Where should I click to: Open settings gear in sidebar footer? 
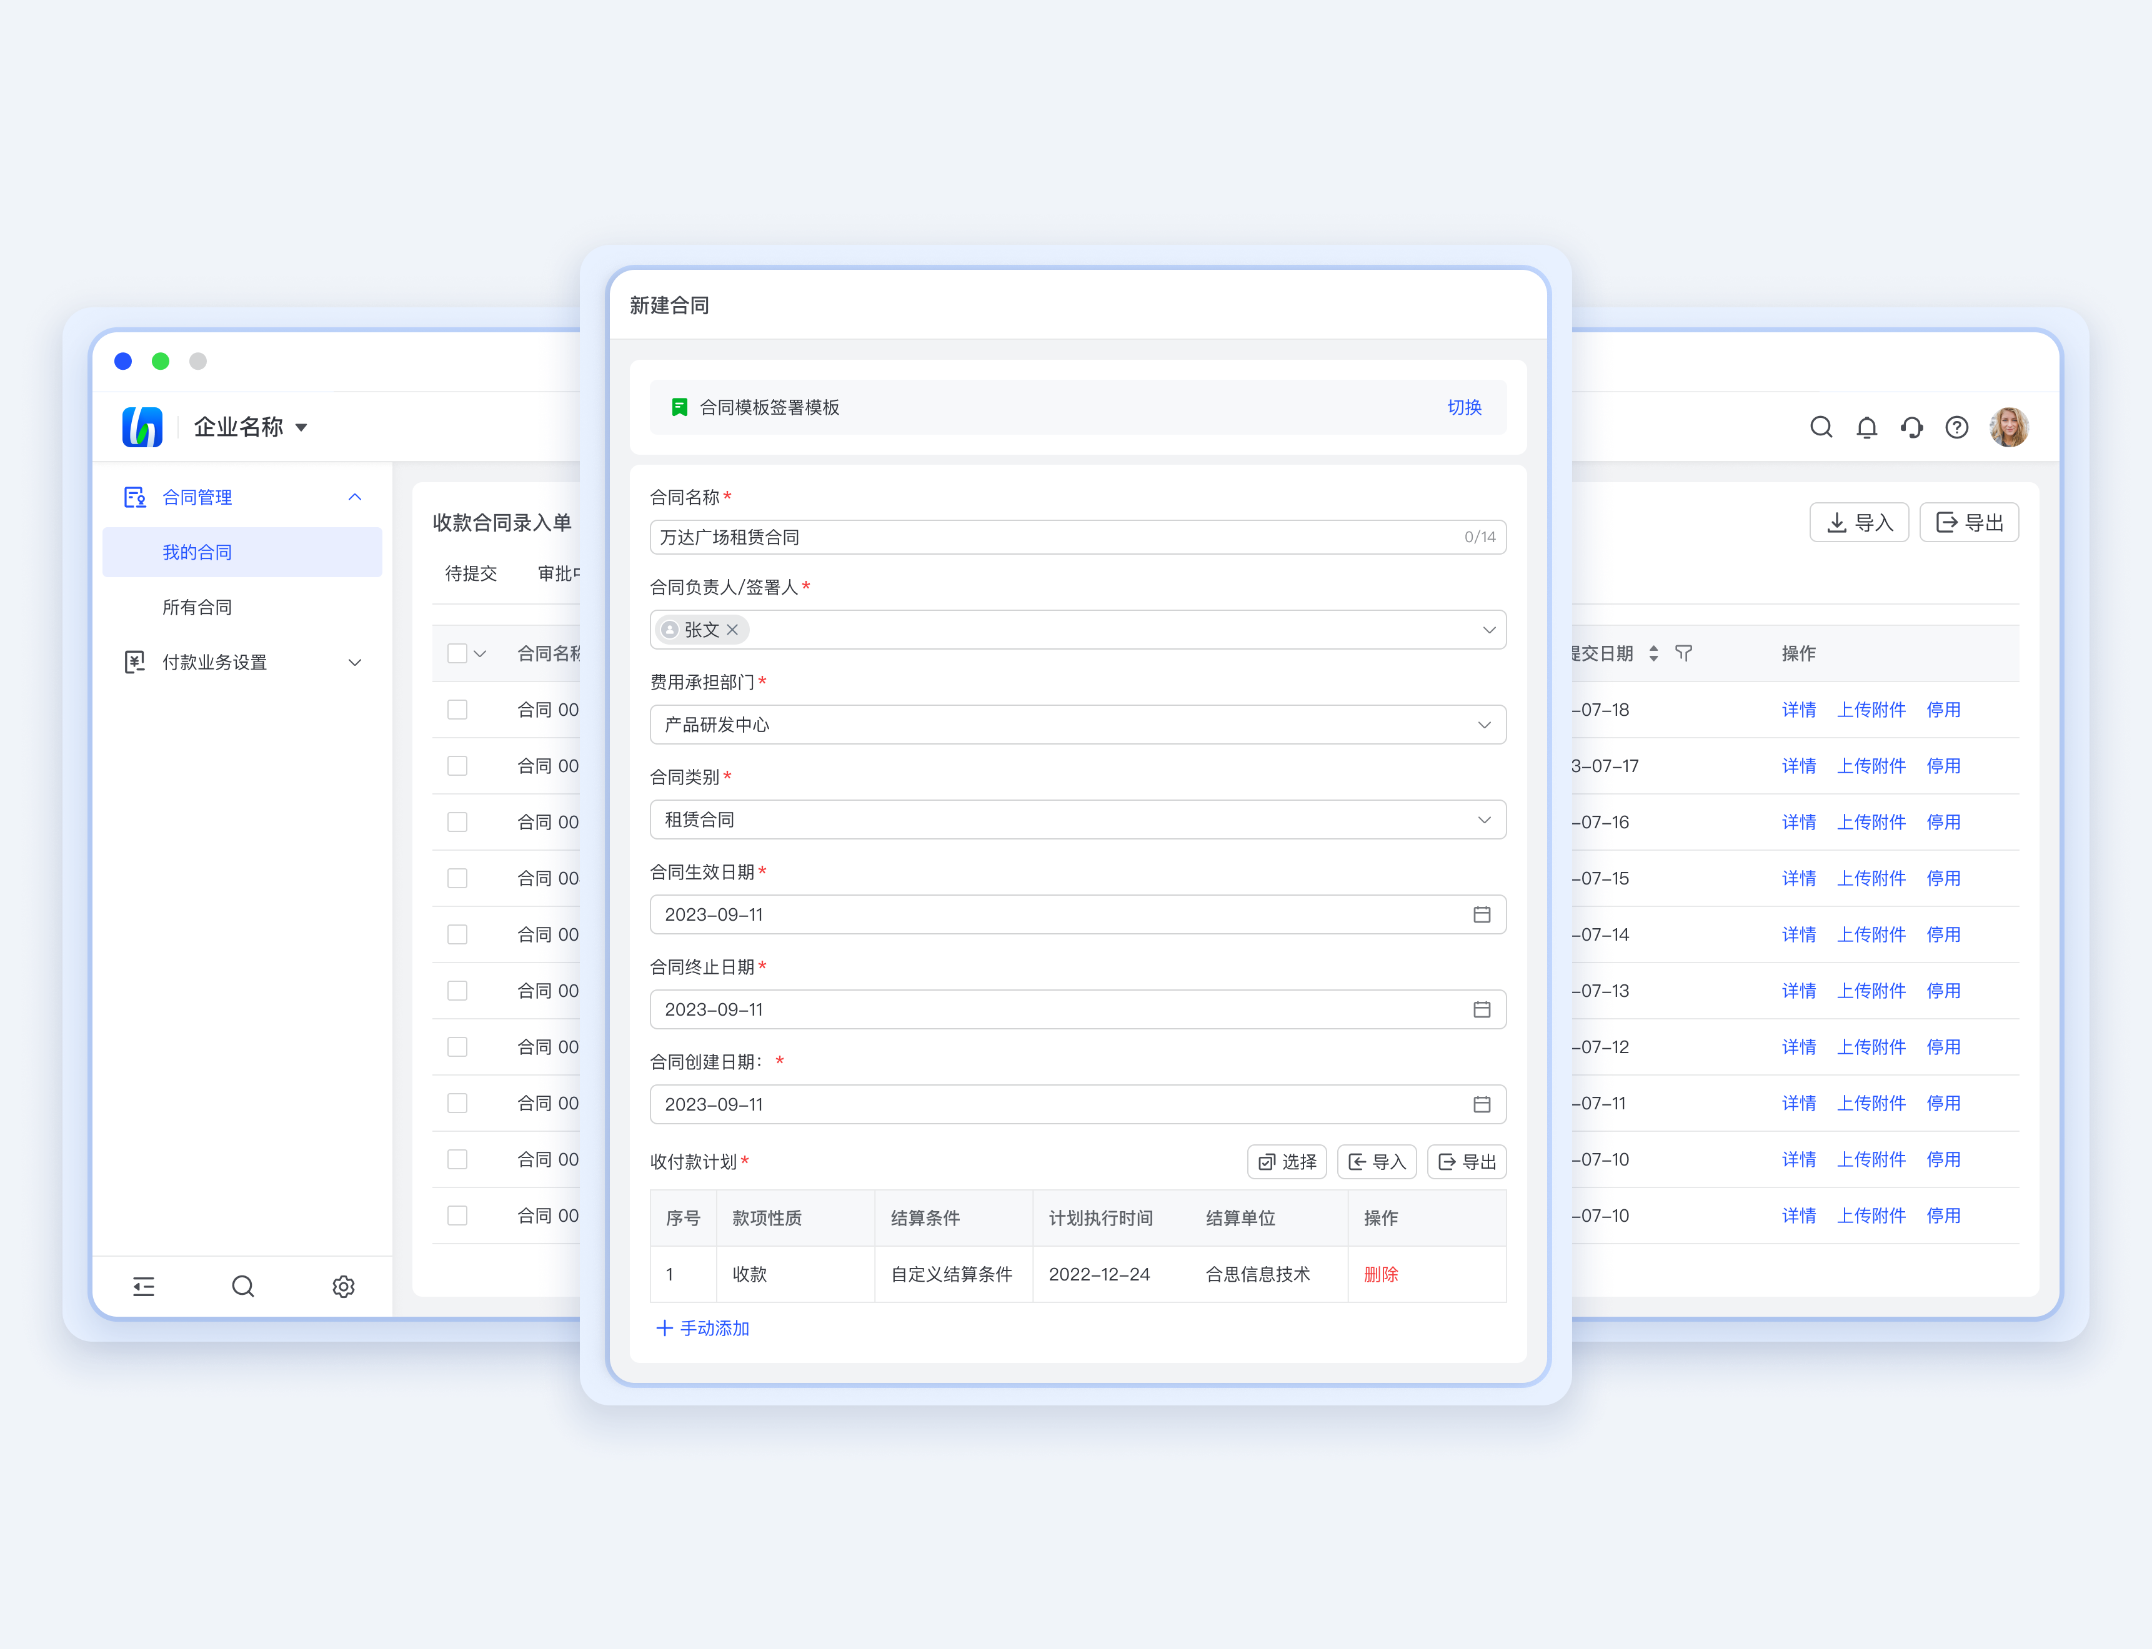(x=342, y=1286)
